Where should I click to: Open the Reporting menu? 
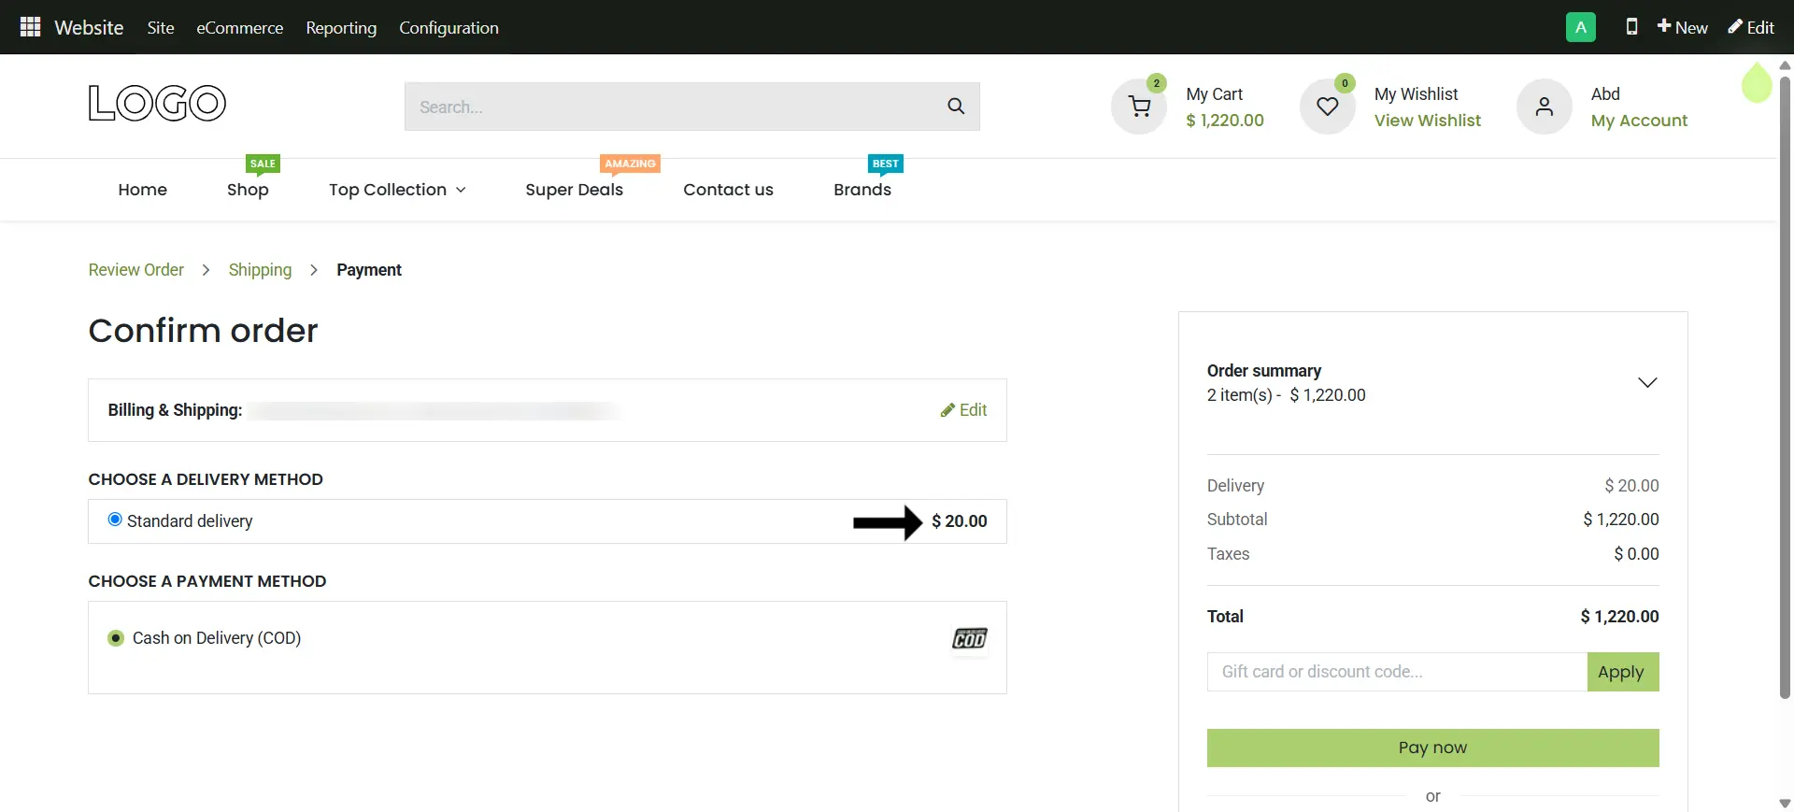click(341, 28)
